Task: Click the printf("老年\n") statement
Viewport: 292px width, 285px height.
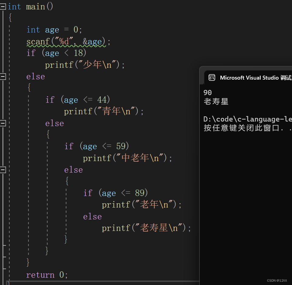Action: coord(141,205)
